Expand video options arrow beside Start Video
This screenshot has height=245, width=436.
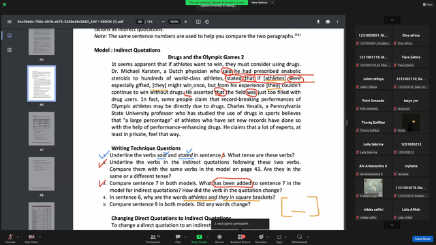(40, 237)
